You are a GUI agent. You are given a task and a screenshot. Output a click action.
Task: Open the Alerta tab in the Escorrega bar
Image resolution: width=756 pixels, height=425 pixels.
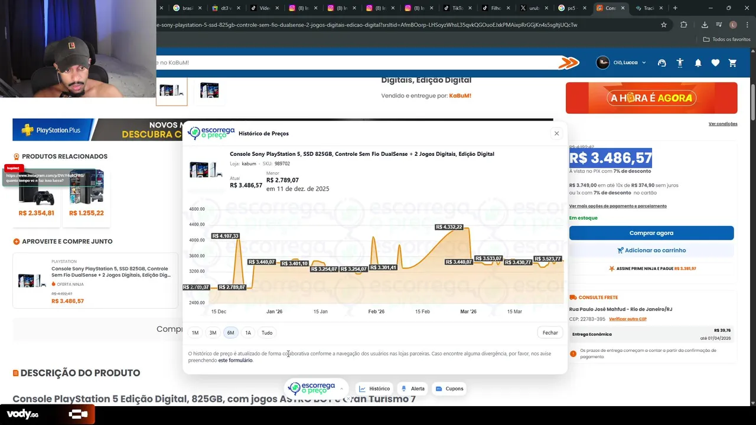point(413,388)
